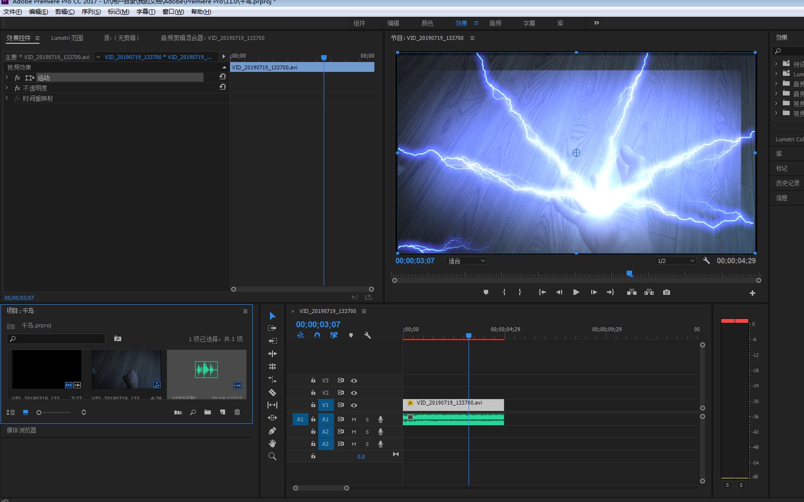This screenshot has width=804, height=502.
Task: Click the trash icon in Project panel
Action: [237, 412]
